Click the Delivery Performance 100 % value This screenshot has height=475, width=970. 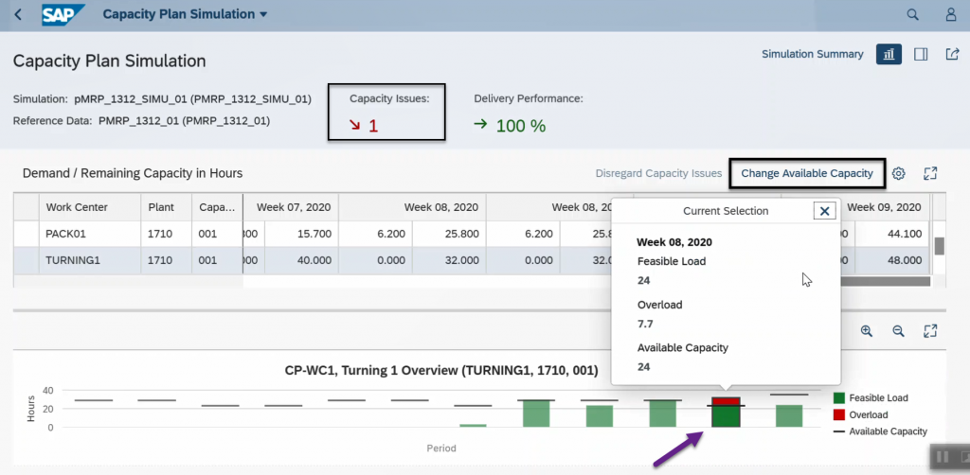(521, 126)
